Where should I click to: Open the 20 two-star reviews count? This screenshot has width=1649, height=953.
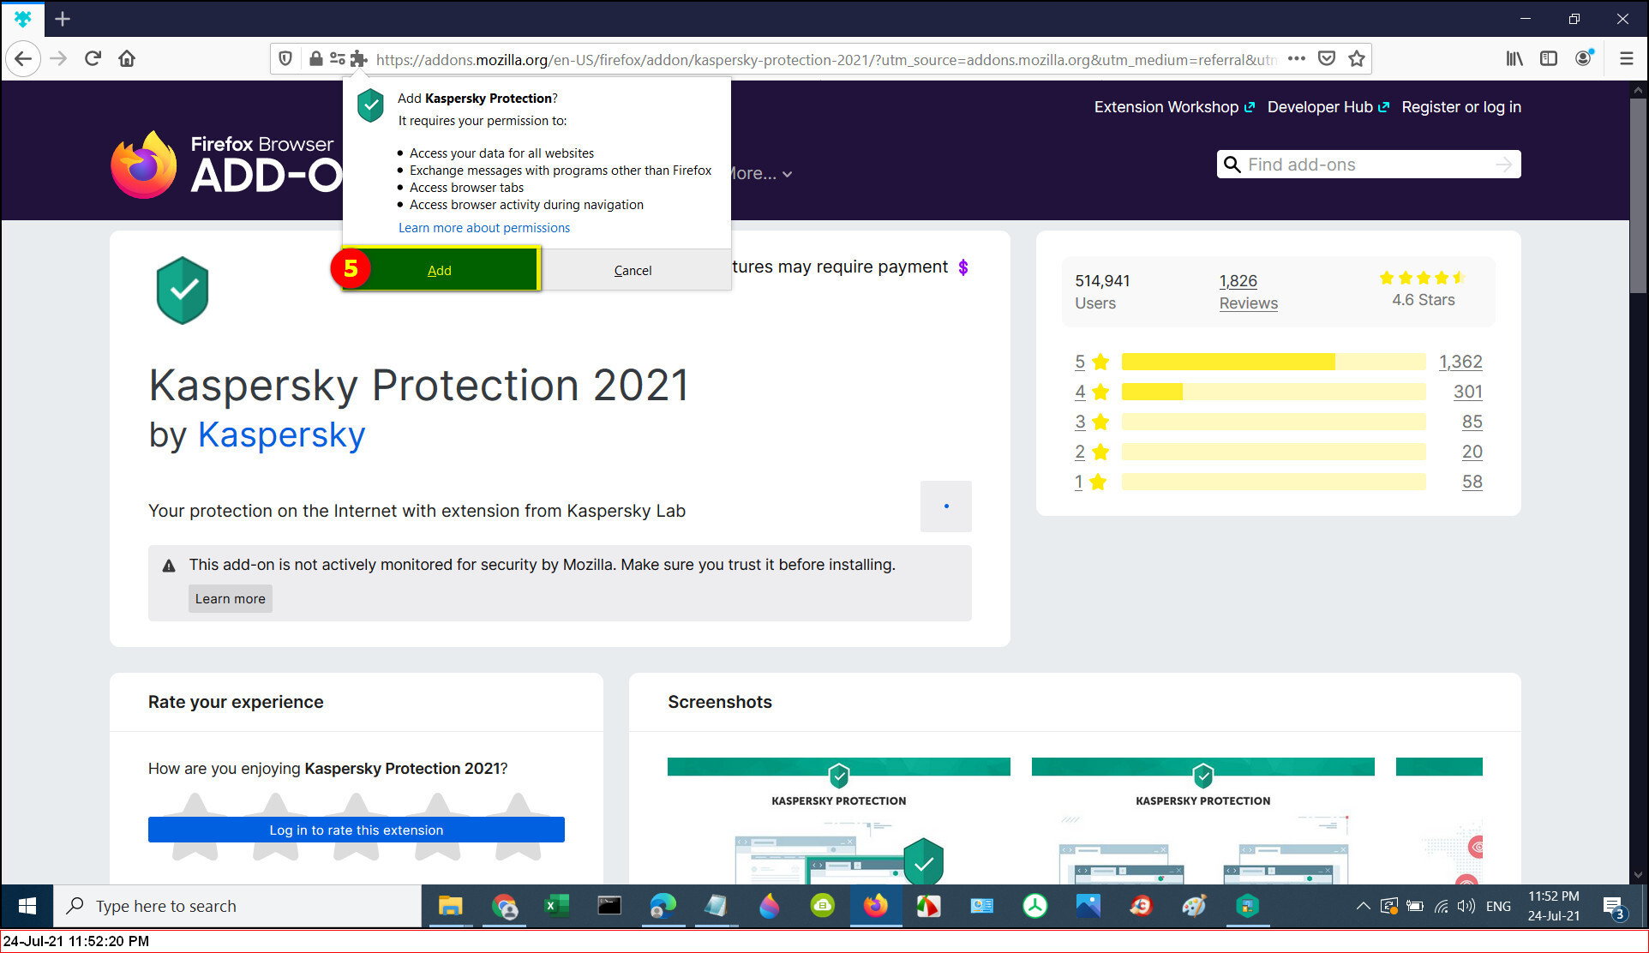(1472, 452)
